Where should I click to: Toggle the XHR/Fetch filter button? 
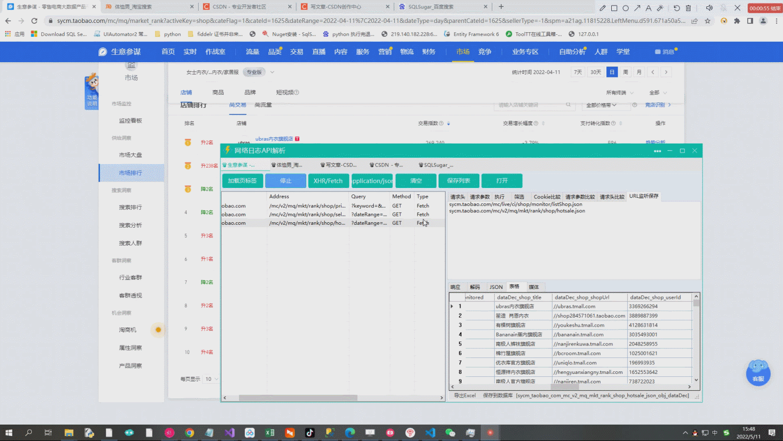point(328,180)
